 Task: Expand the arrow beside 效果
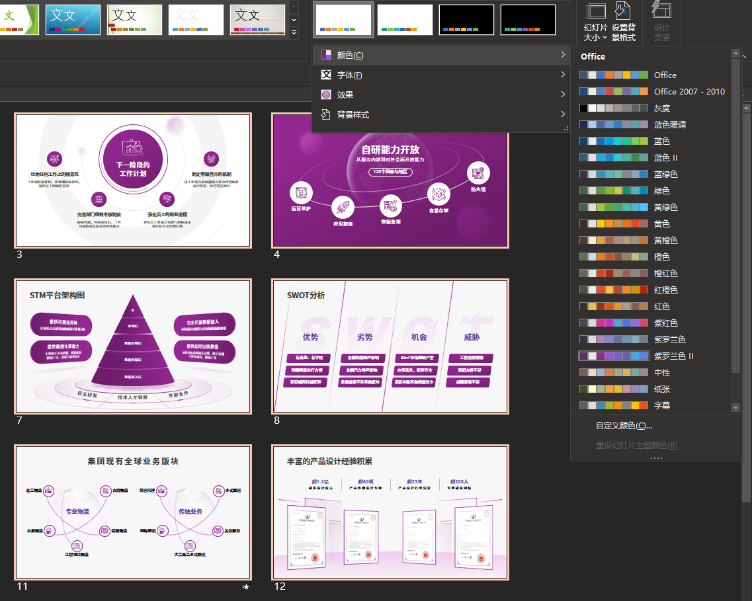pyautogui.click(x=563, y=94)
